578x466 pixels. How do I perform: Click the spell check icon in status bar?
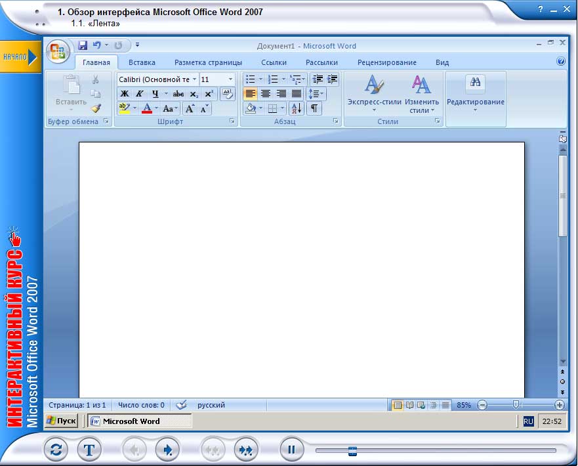[182, 405]
